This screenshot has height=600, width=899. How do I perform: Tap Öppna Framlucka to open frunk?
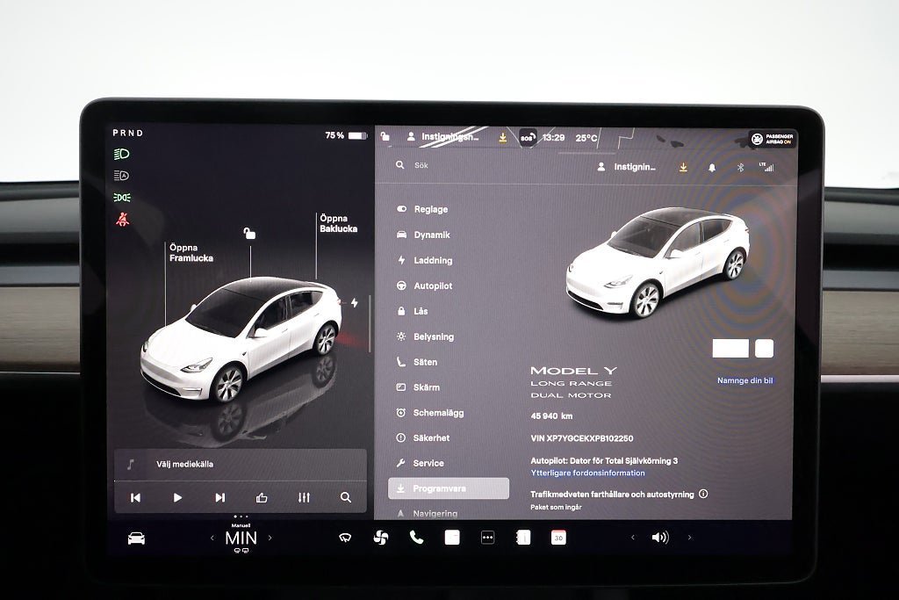click(191, 253)
